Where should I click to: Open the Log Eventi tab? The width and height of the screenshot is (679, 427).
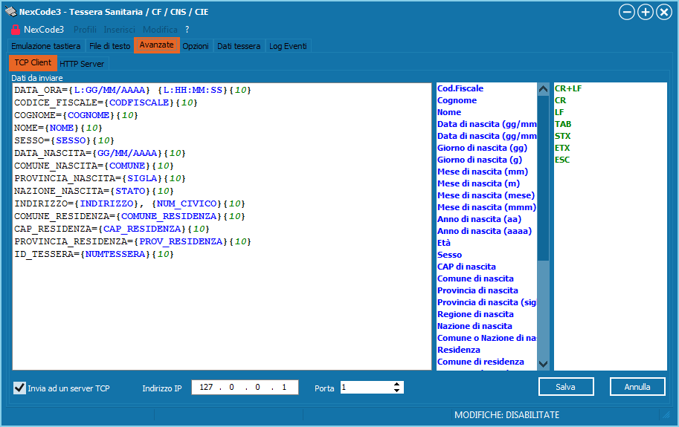pyautogui.click(x=286, y=46)
